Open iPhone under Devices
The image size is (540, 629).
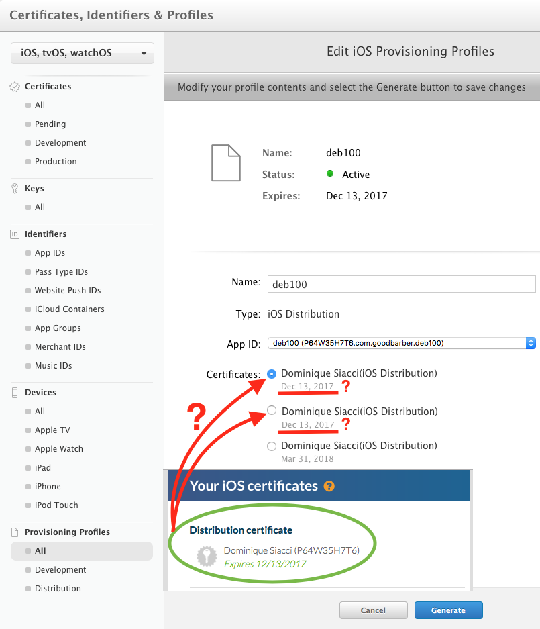[48, 487]
